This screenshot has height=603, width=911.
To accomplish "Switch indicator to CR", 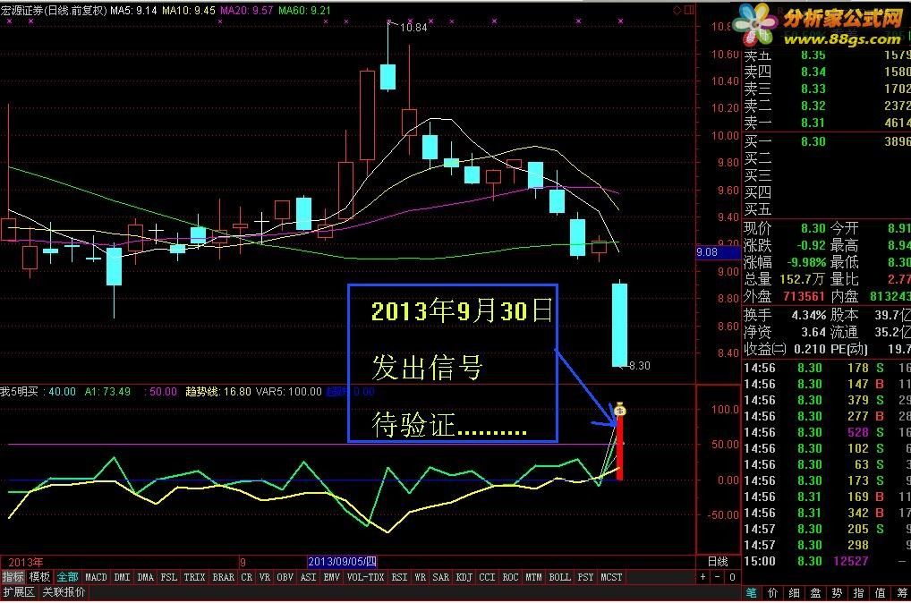I will (247, 577).
